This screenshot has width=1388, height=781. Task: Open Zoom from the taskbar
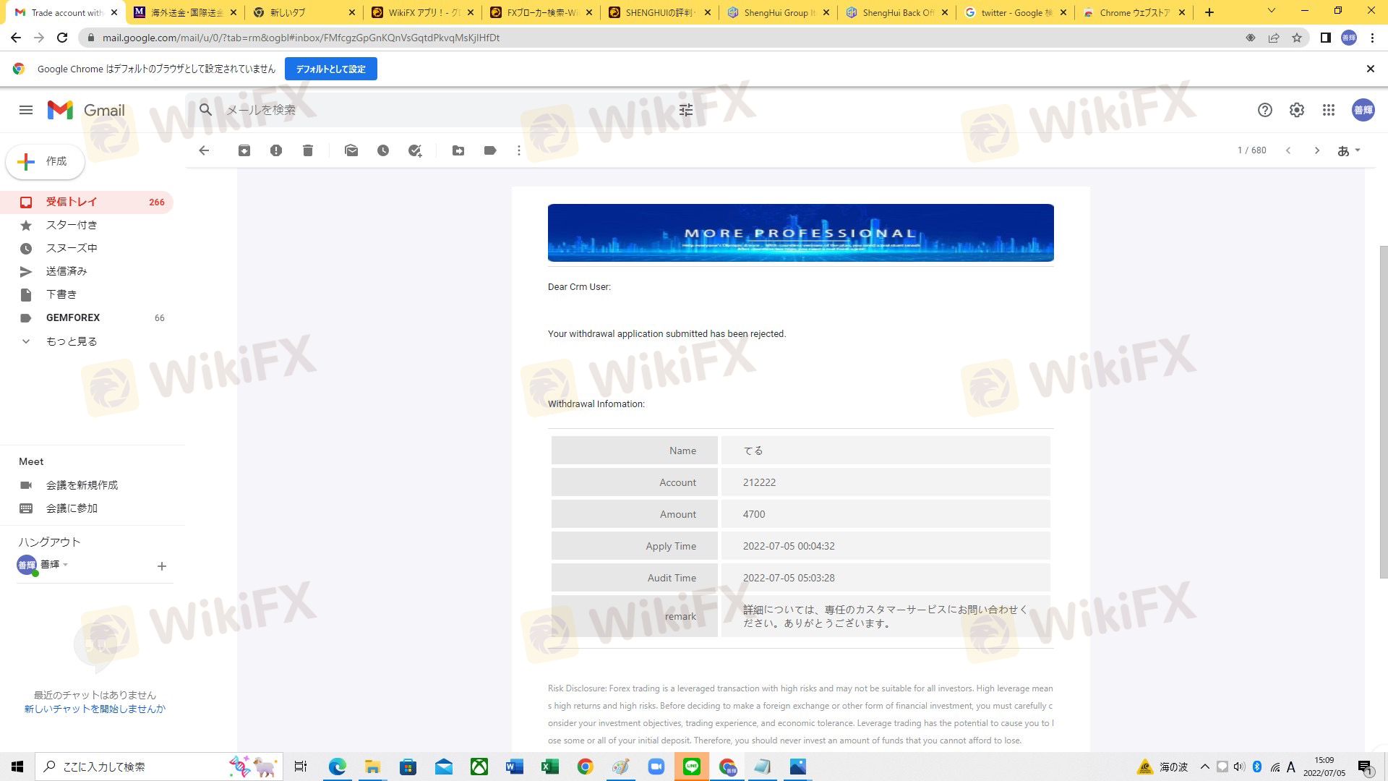point(656,767)
